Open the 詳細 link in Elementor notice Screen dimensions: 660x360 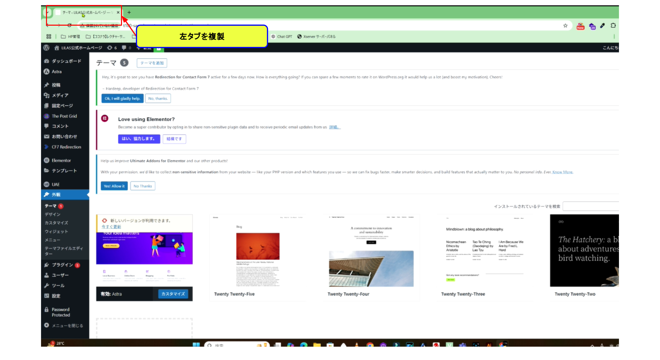coord(334,127)
